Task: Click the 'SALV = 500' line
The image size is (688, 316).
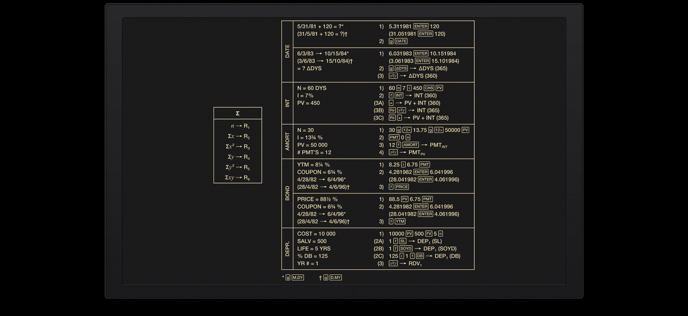Action: click(311, 241)
